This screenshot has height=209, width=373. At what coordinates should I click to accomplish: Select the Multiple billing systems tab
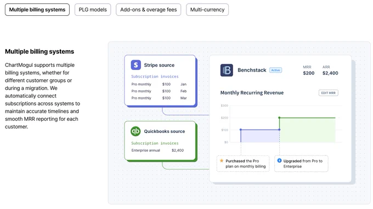click(x=37, y=10)
